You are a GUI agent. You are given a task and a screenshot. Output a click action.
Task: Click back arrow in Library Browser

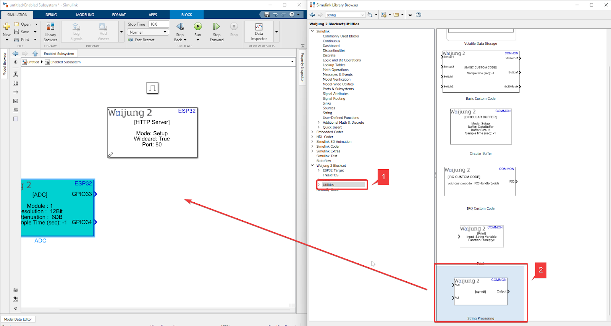coord(312,15)
